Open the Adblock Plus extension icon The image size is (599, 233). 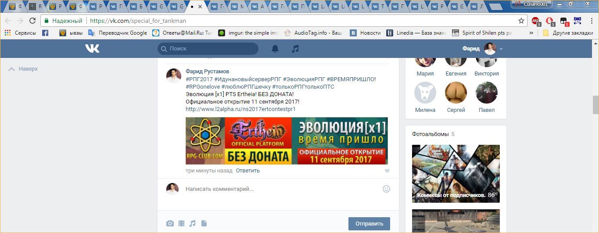(536, 21)
